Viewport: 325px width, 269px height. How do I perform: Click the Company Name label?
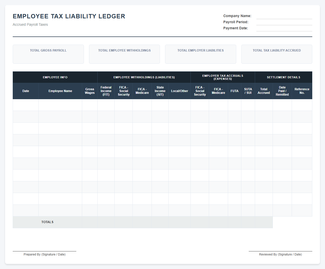[x=237, y=16]
